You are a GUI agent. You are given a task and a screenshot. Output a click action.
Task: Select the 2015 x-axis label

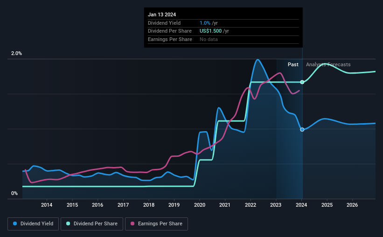tap(72, 205)
